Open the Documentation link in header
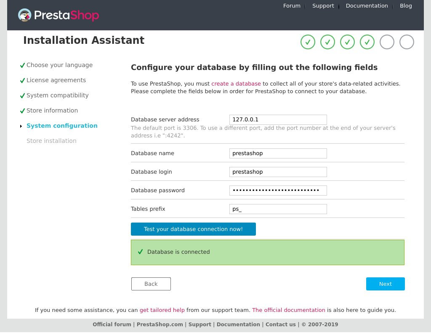 (367, 6)
